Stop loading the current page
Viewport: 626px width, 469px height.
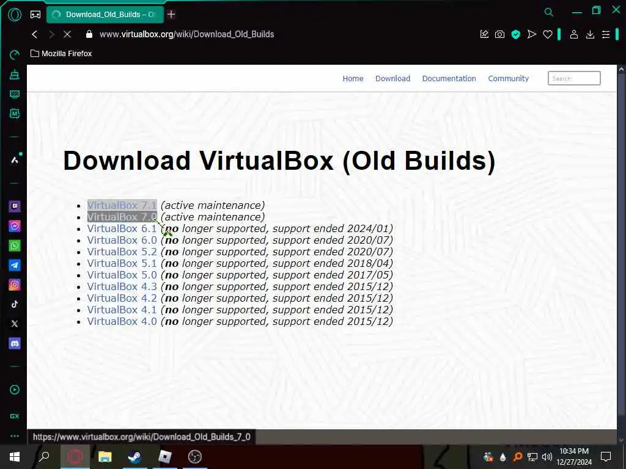[67, 34]
